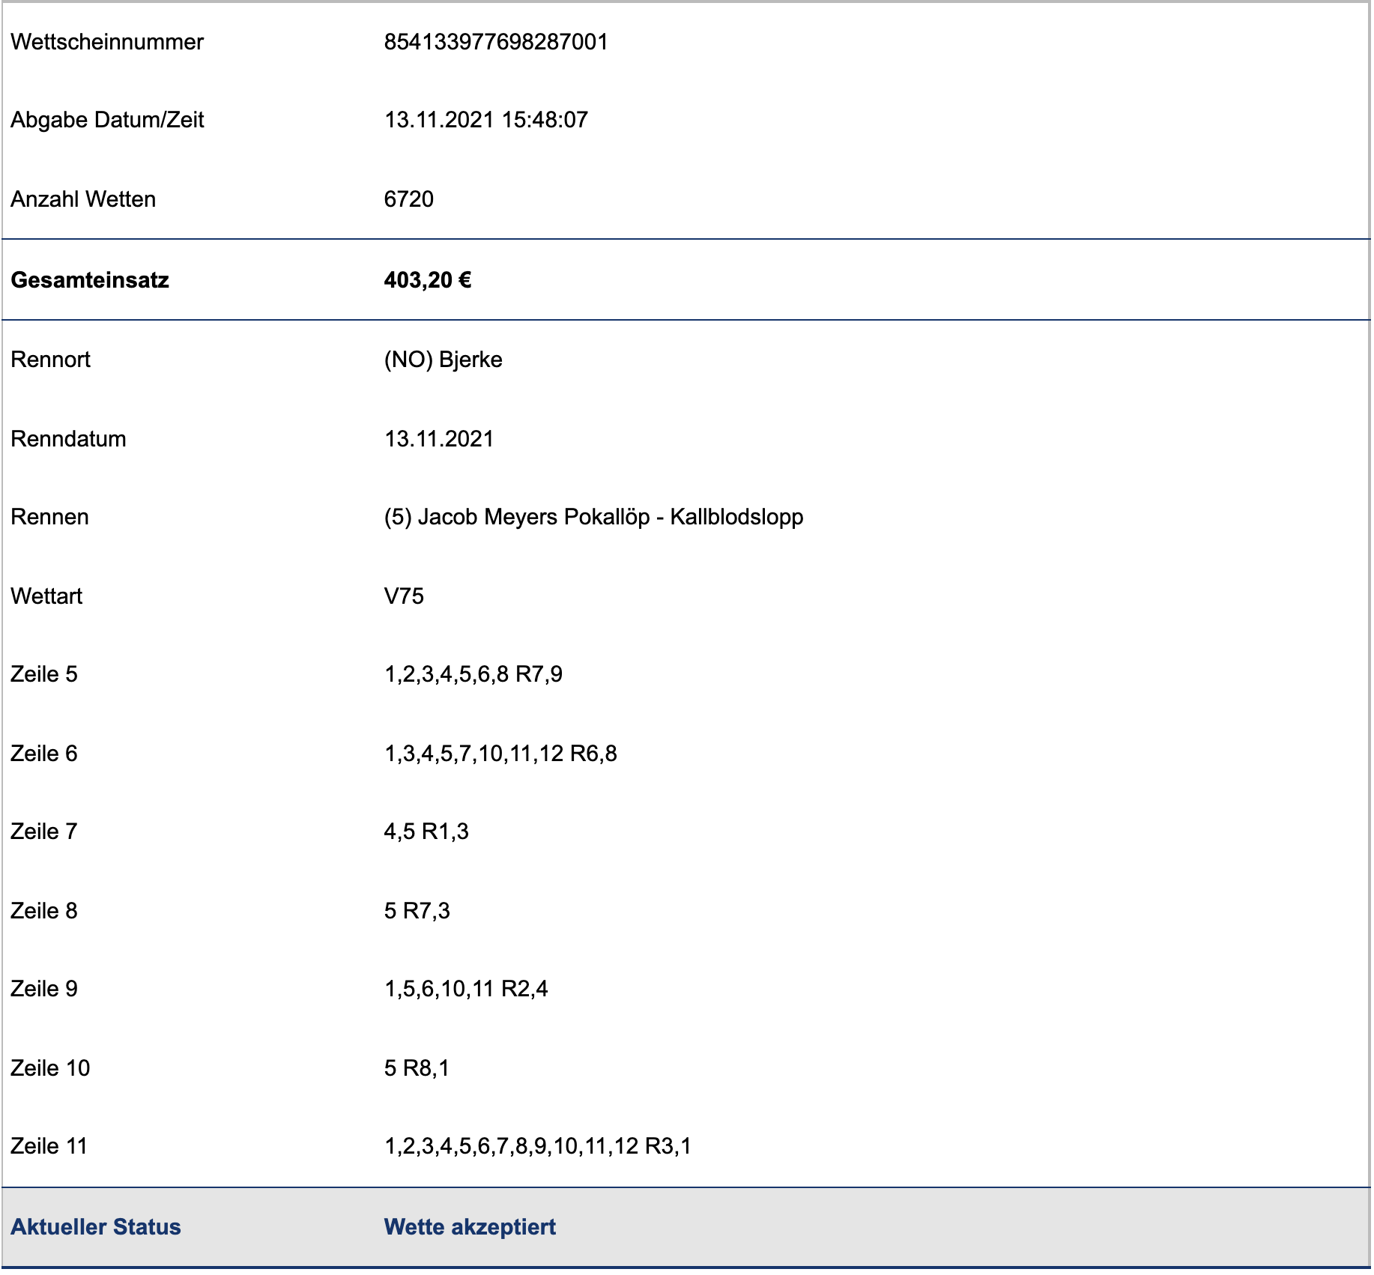Click the Aktueller Status label

[x=96, y=1227]
